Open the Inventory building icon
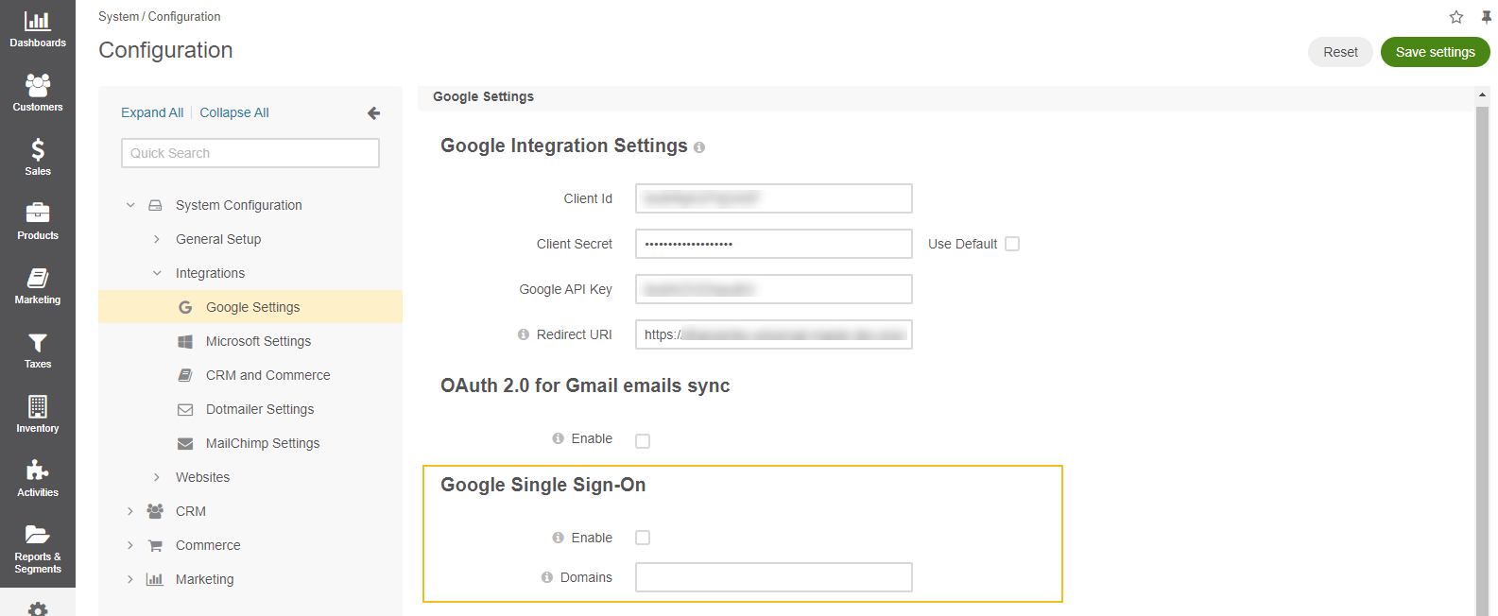1498x616 pixels. [38, 406]
